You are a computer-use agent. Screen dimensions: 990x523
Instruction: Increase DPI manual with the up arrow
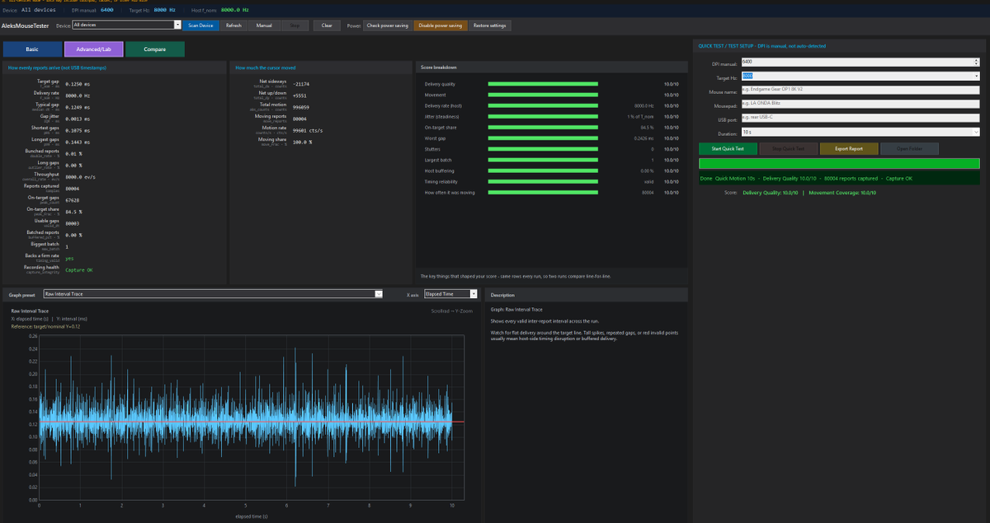coord(977,60)
